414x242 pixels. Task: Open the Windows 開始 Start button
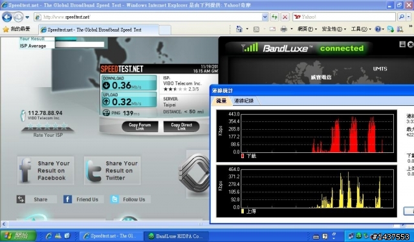[x=18, y=236]
